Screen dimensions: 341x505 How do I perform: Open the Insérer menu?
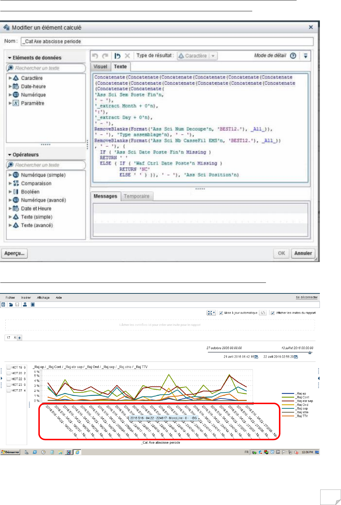(x=26, y=298)
